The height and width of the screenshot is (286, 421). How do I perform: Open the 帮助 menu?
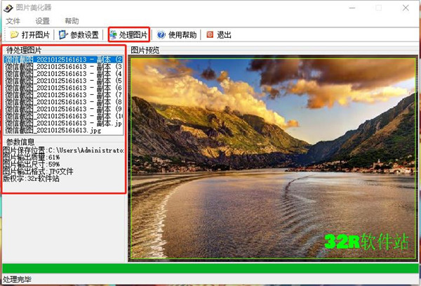pos(72,21)
